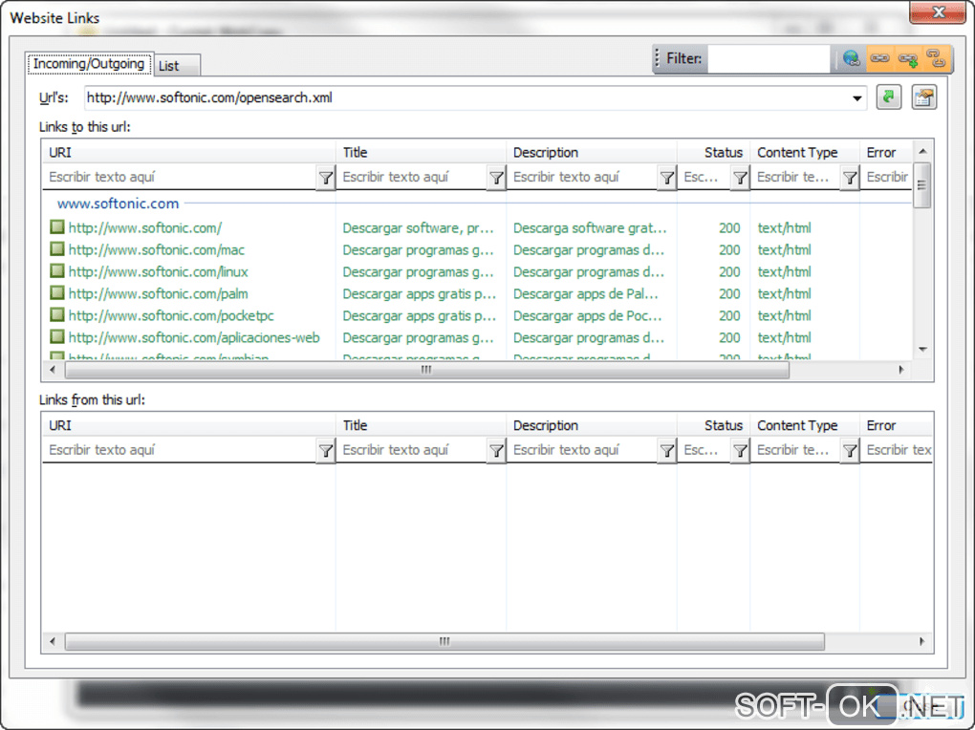Click the 200 status in the softonic.com/linux row
Viewport: 975px width, 730px height.
(x=729, y=271)
